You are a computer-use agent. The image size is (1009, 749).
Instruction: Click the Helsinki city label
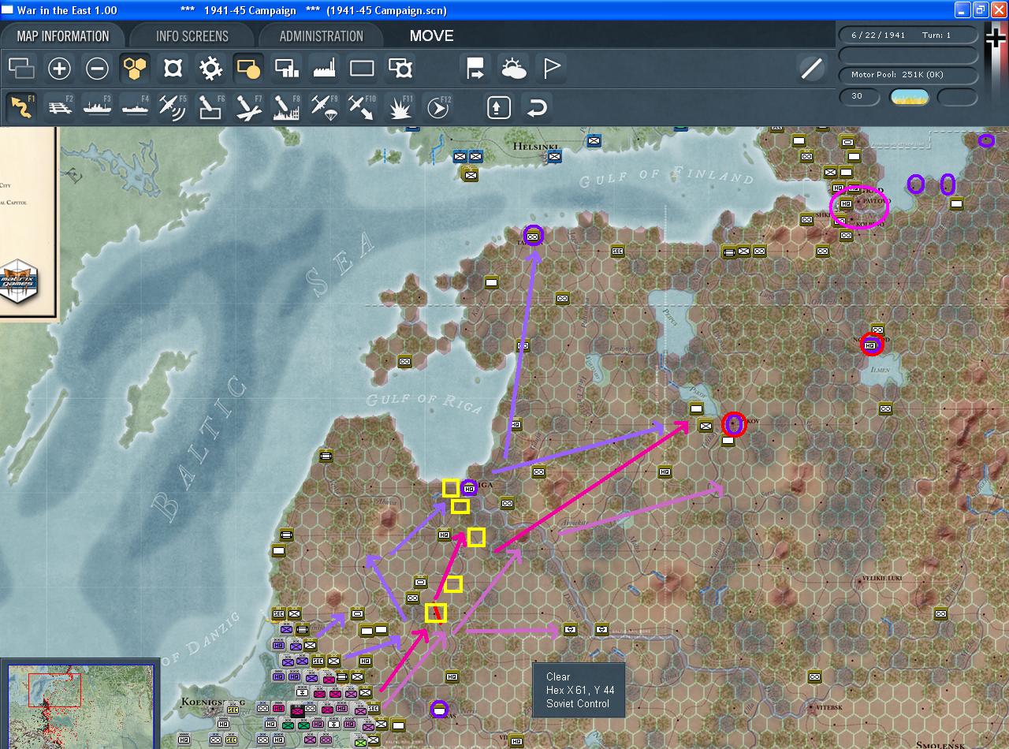tap(535, 147)
